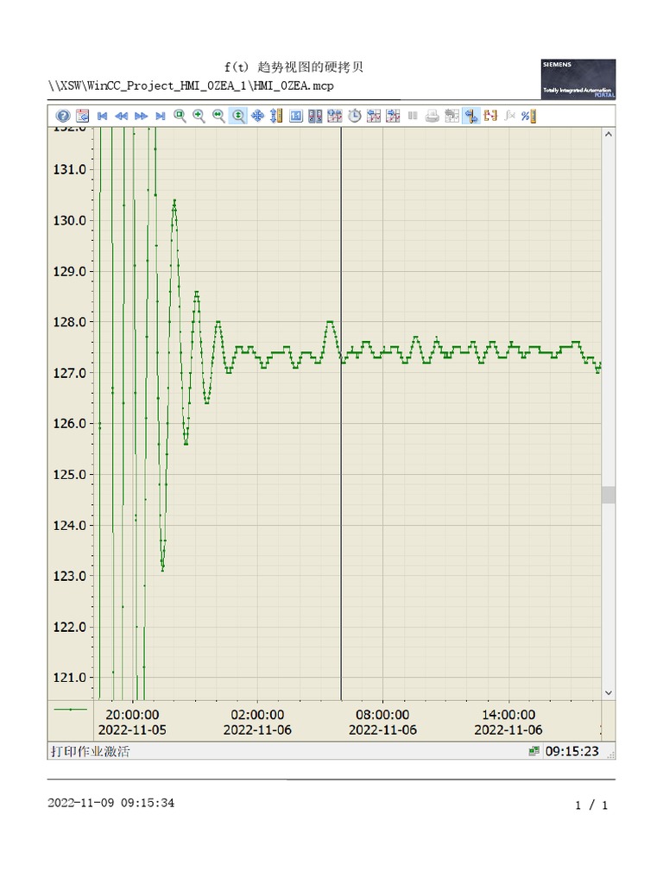Calculate statistics fx icon
Viewport: 663px width, 884px height.
click(x=509, y=117)
